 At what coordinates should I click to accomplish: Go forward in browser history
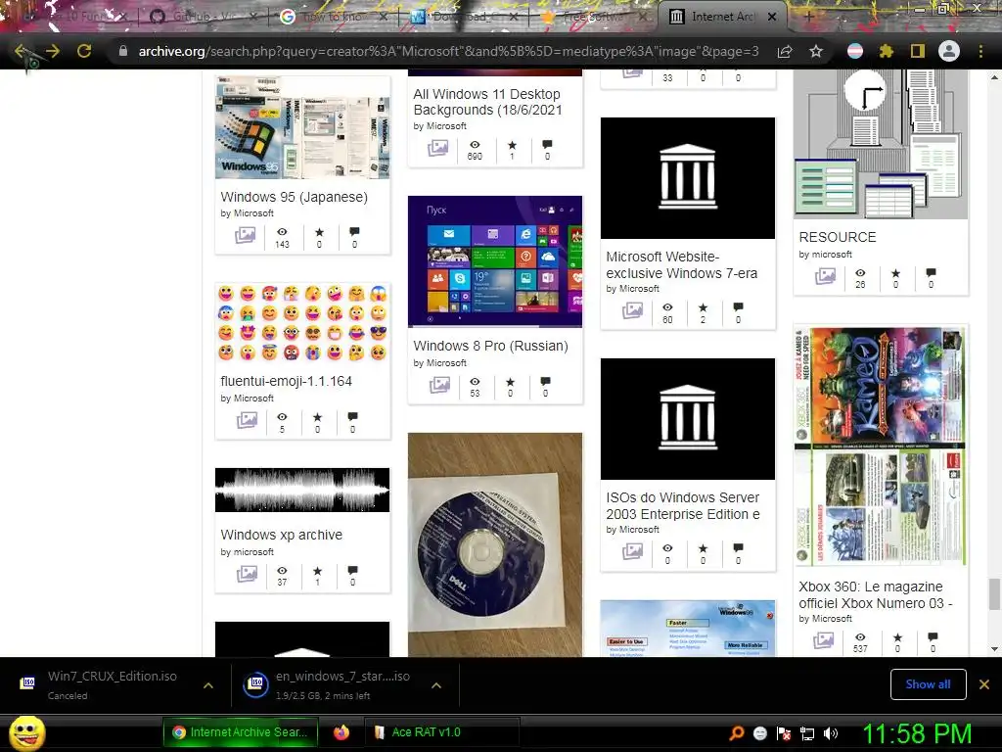pos(53,51)
